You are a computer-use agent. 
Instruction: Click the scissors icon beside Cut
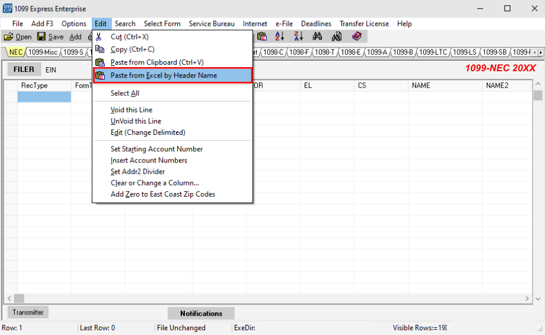(99, 37)
